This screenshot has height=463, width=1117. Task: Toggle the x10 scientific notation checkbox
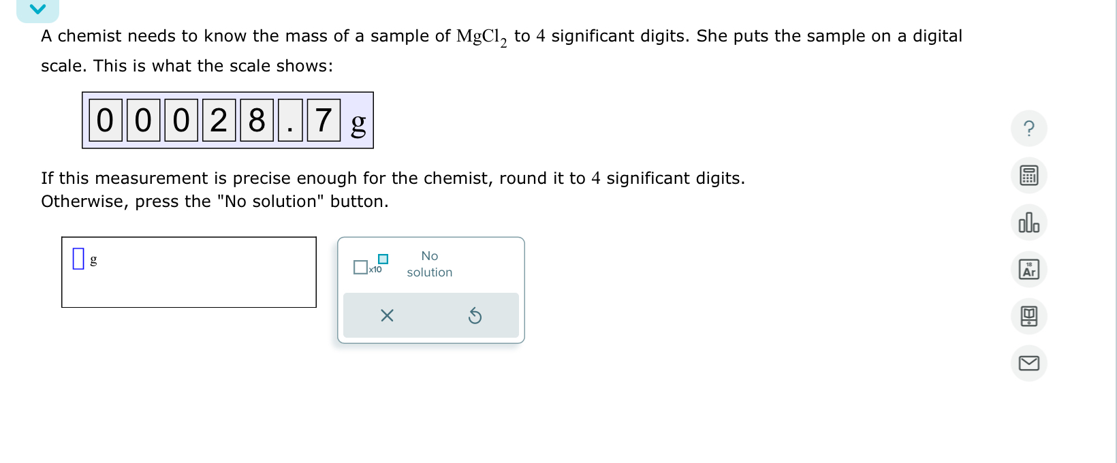point(360,267)
